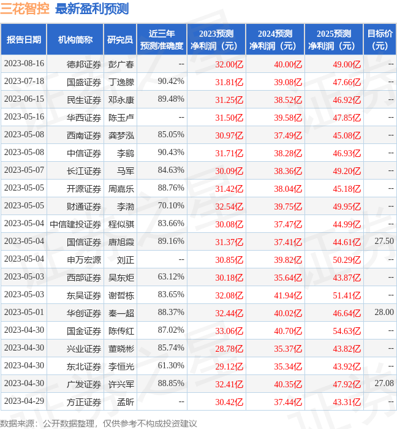397x429 pixels.
Task: Click analyst name 邓永康
Action: [121, 100]
